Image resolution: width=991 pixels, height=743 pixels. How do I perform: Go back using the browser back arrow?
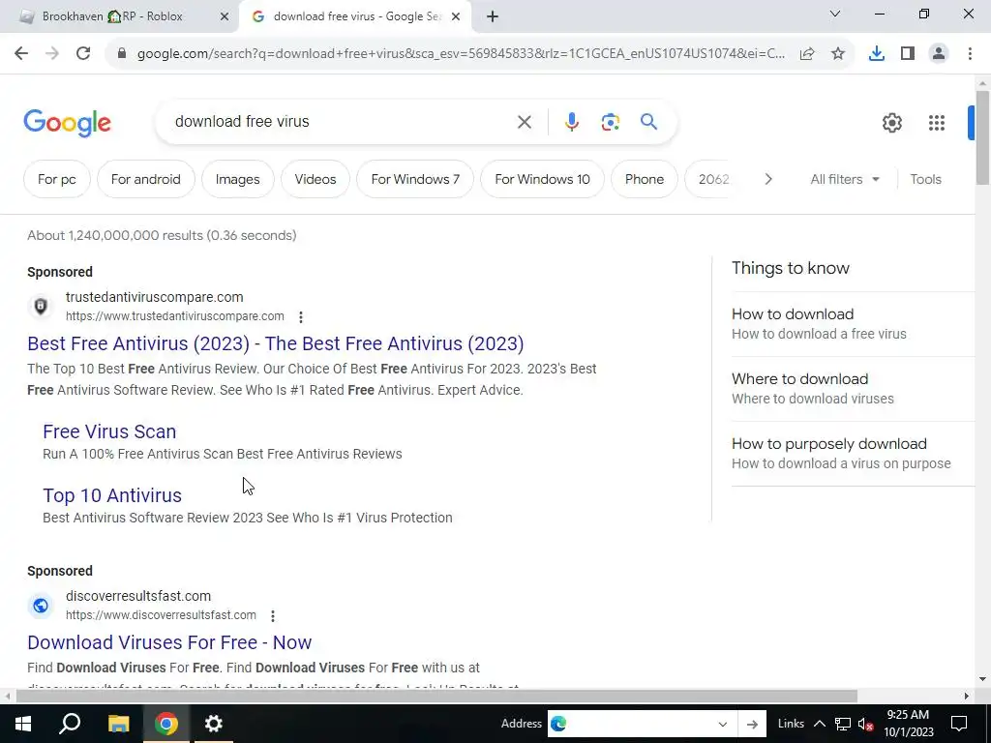21,54
